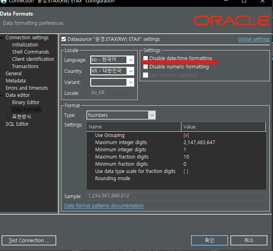Toggle the Datasource settings checkbox
The width and height of the screenshot is (273, 251).
(63, 39)
